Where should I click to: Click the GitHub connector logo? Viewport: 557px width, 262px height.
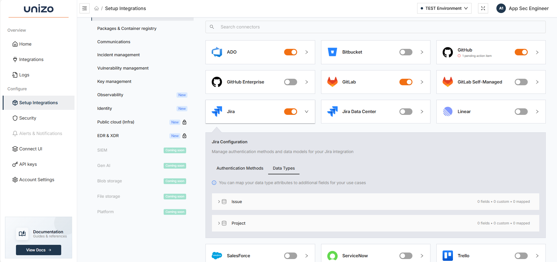point(448,52)
